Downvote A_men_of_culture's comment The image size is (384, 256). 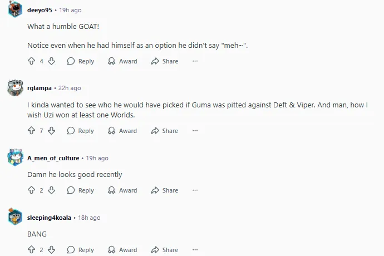click(x=51, y=190)
